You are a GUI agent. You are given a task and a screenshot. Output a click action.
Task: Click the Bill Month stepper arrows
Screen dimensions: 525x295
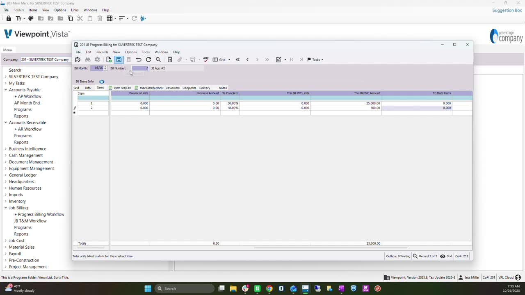point(105,68)
